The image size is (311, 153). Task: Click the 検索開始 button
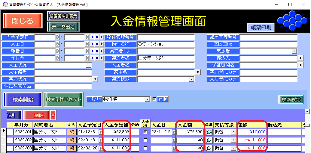(x=23, y=99)
